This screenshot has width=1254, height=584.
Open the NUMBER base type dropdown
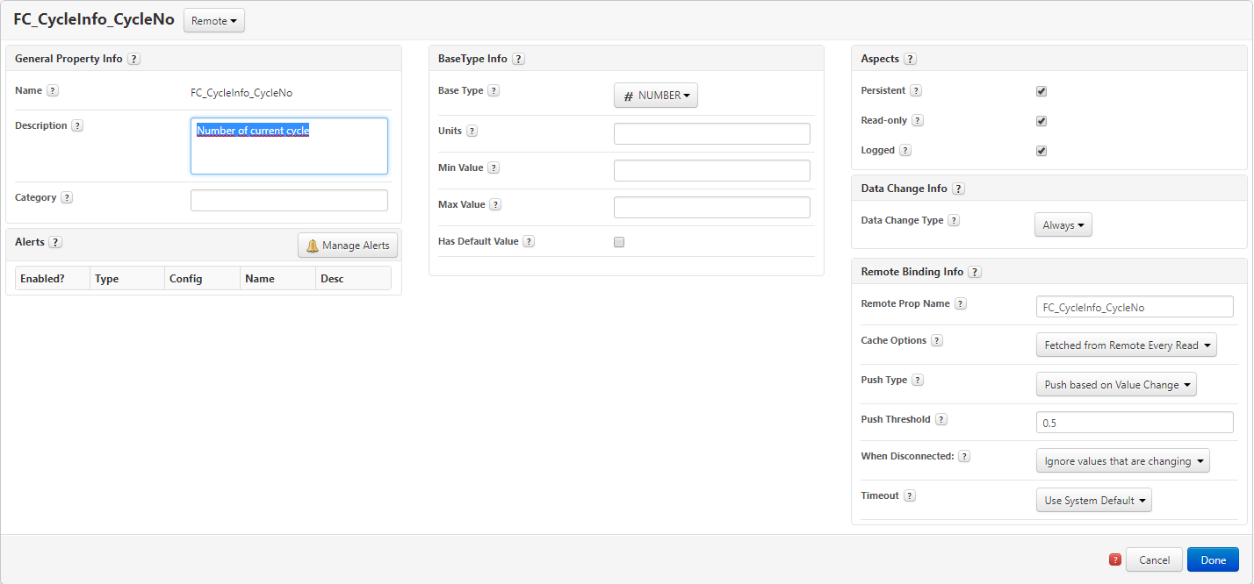point(656,96)
